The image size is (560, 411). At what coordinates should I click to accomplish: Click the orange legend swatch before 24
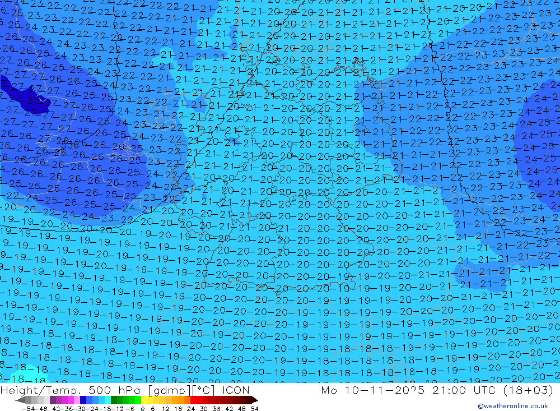[x=187, y=400]
